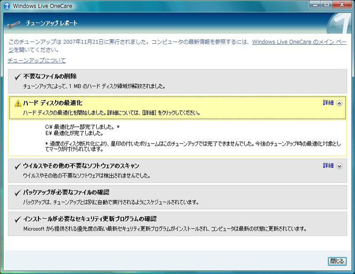Open the チューンアップについて link
The image size is (355, 274).
36,61
